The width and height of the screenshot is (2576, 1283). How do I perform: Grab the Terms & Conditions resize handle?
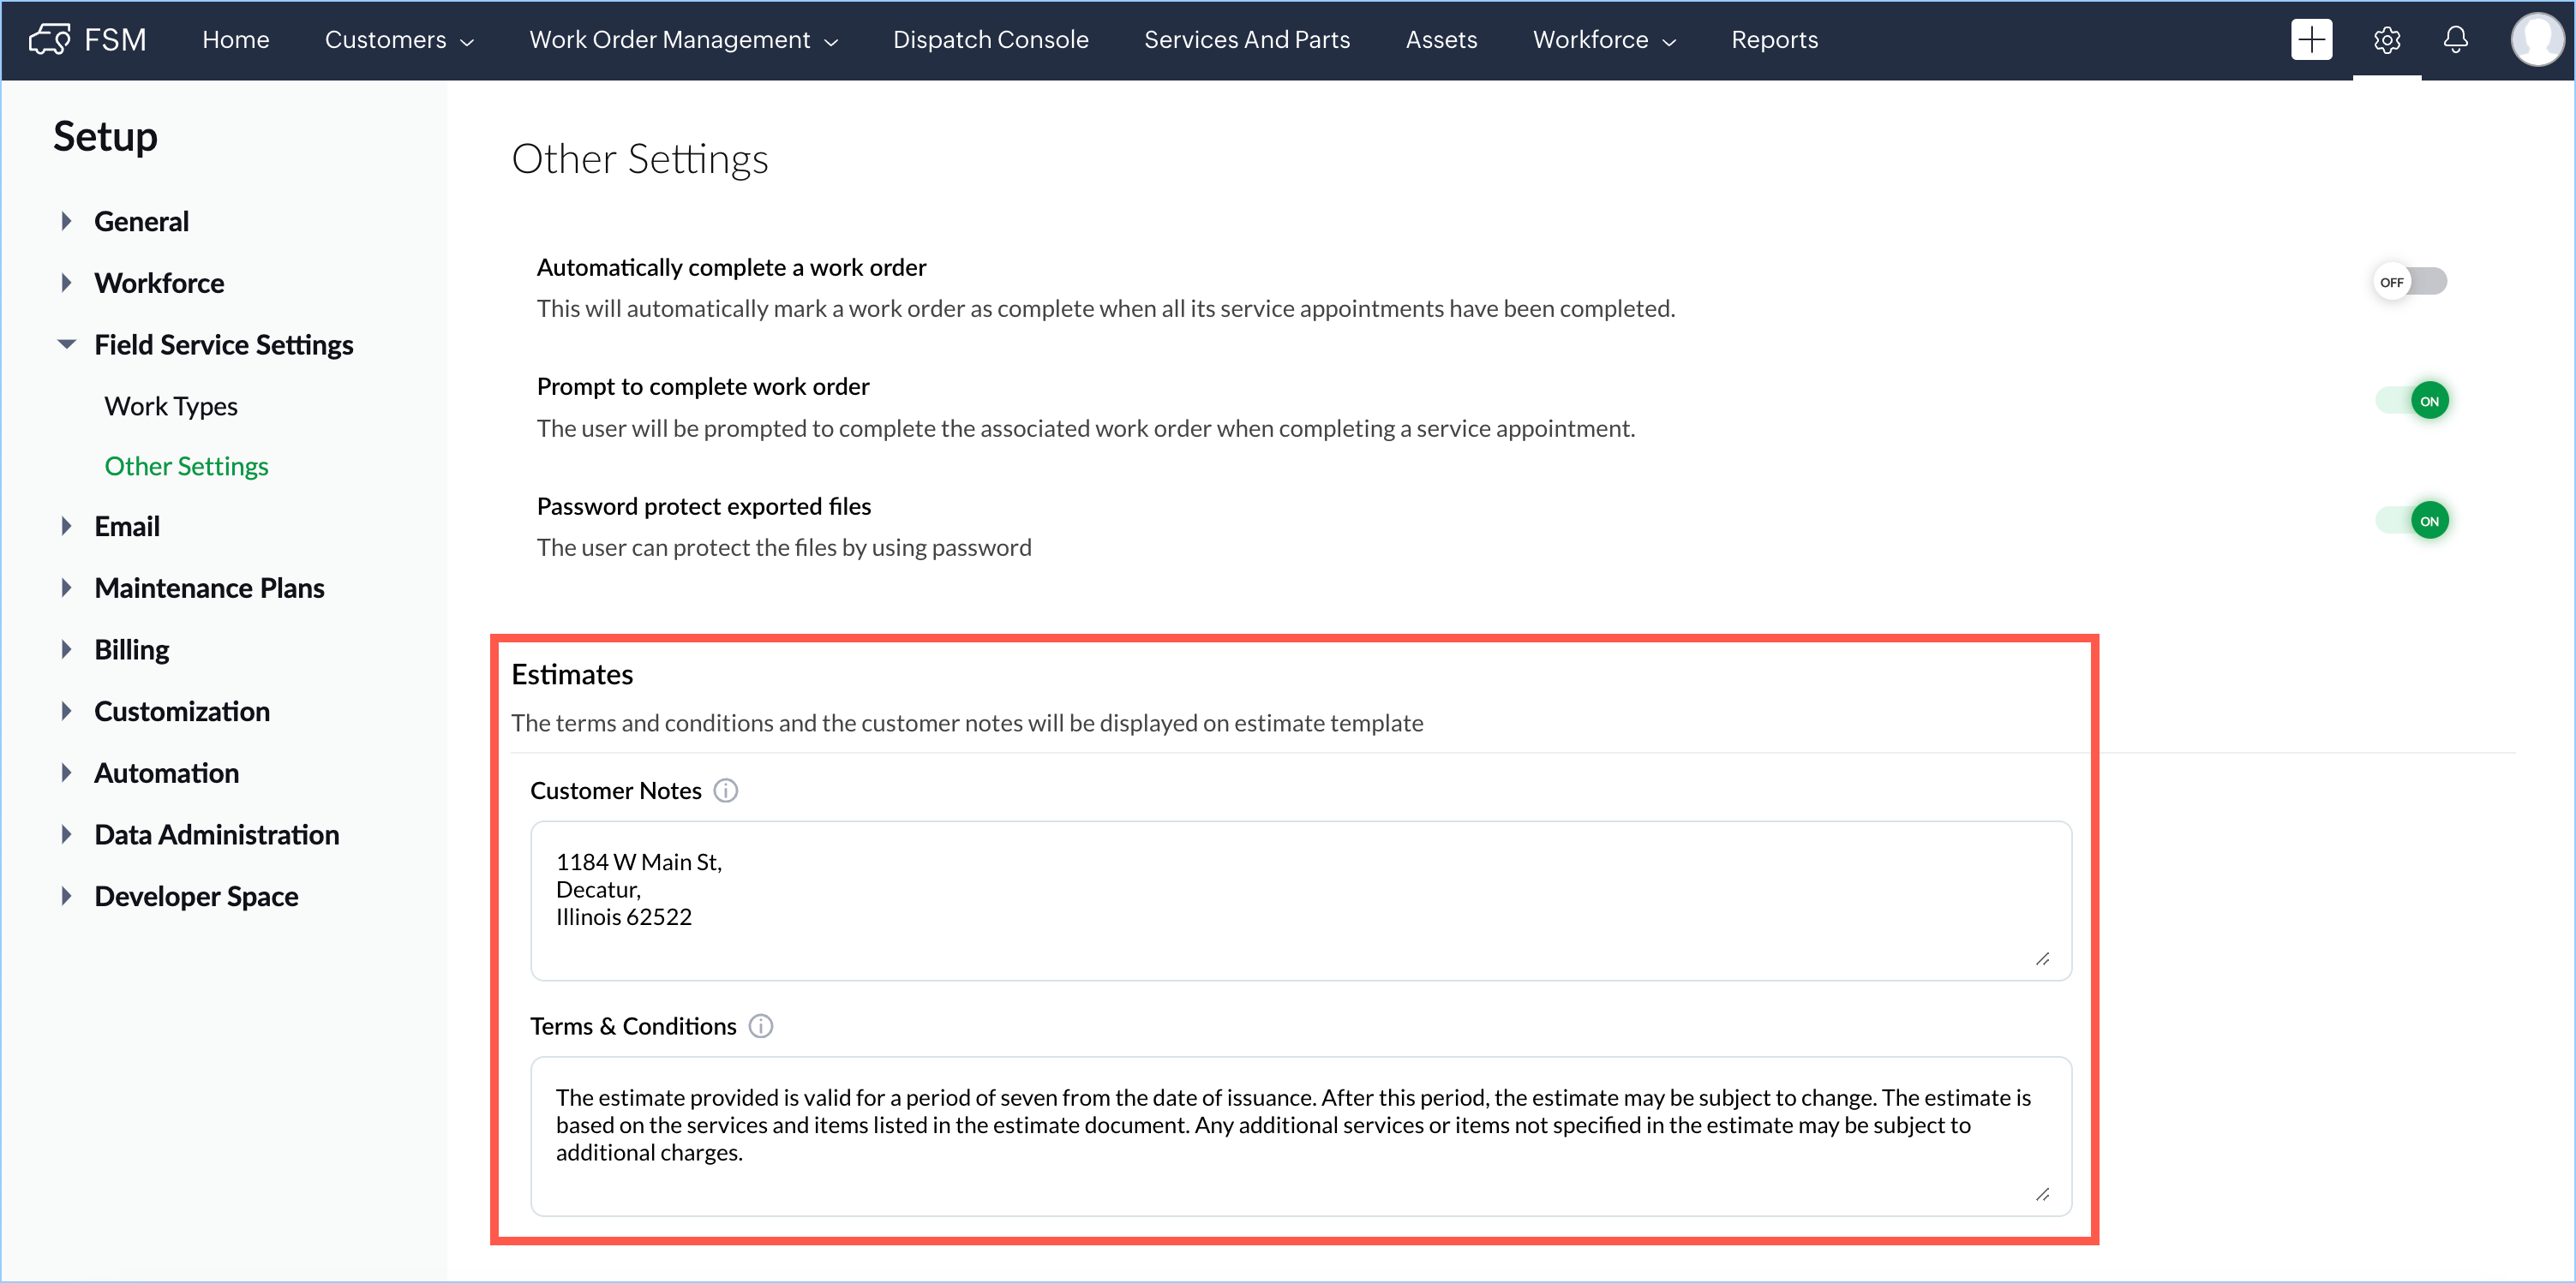point(2042,1194)
